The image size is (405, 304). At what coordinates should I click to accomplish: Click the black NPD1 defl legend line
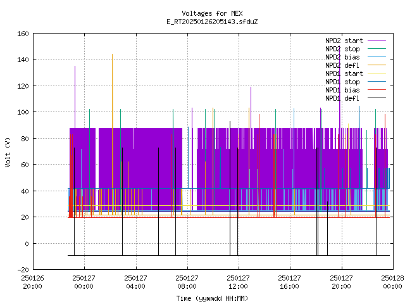pyautogui.click(x=377, y=98)
